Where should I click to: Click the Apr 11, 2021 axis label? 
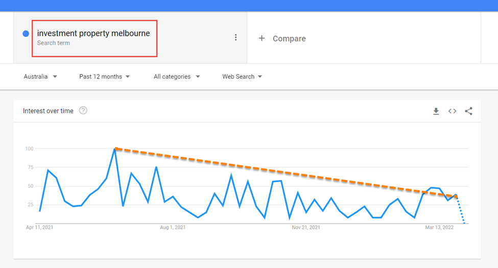(x=39, y=227)
